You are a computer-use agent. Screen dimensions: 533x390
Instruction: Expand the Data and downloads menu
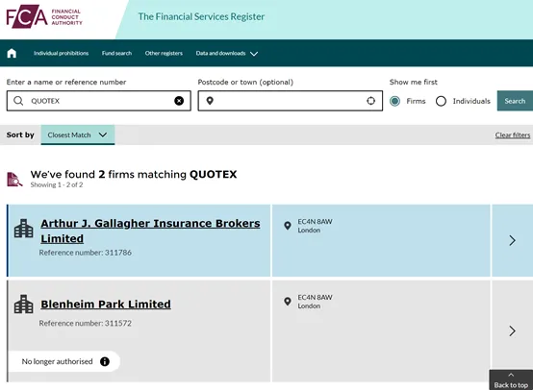click(227, 53)
